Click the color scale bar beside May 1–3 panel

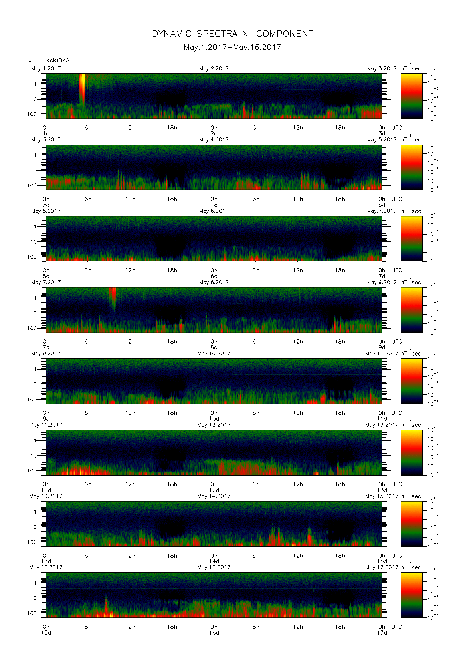(x=412, y=96)
